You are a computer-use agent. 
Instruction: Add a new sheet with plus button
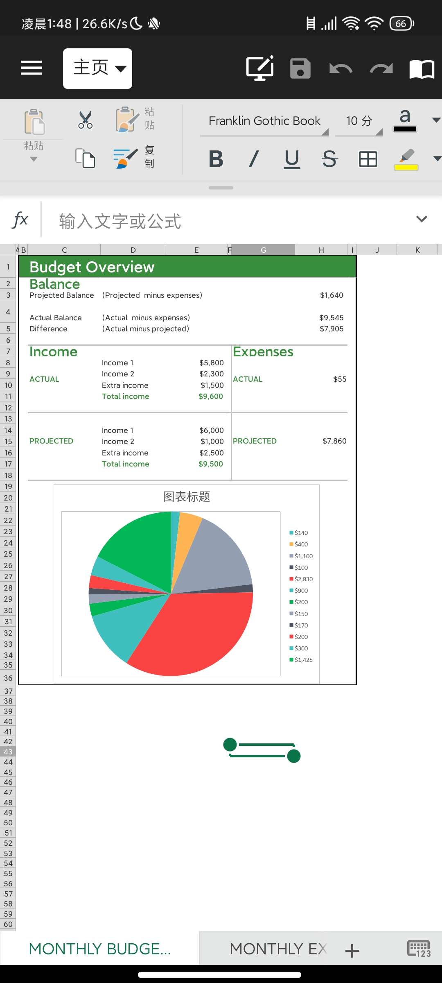click(x=352, y=950)
